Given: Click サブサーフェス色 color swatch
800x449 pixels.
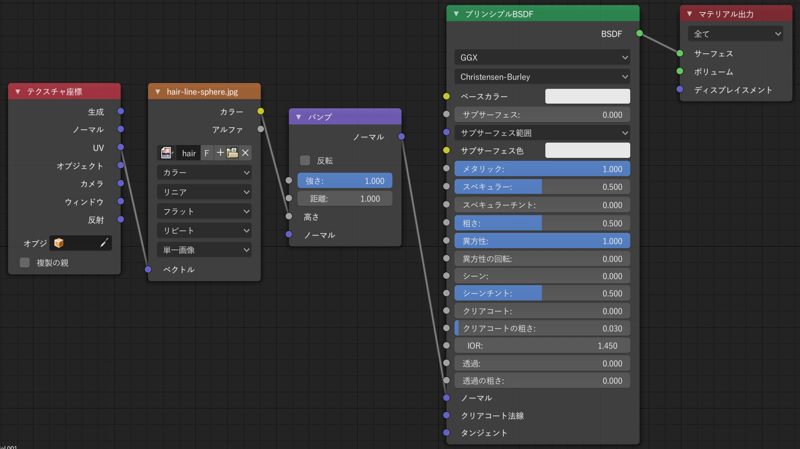Looking at the screenshot, I should point(587,150).
